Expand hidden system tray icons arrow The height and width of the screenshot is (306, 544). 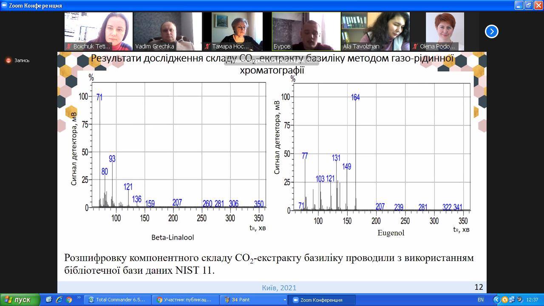point(496,300)
